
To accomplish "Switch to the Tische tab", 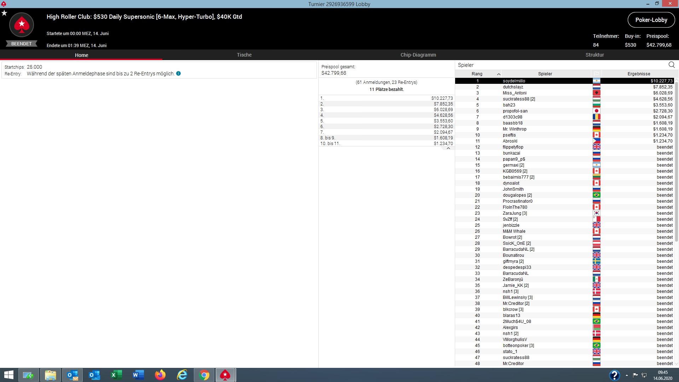I will (x=244, y=55).
